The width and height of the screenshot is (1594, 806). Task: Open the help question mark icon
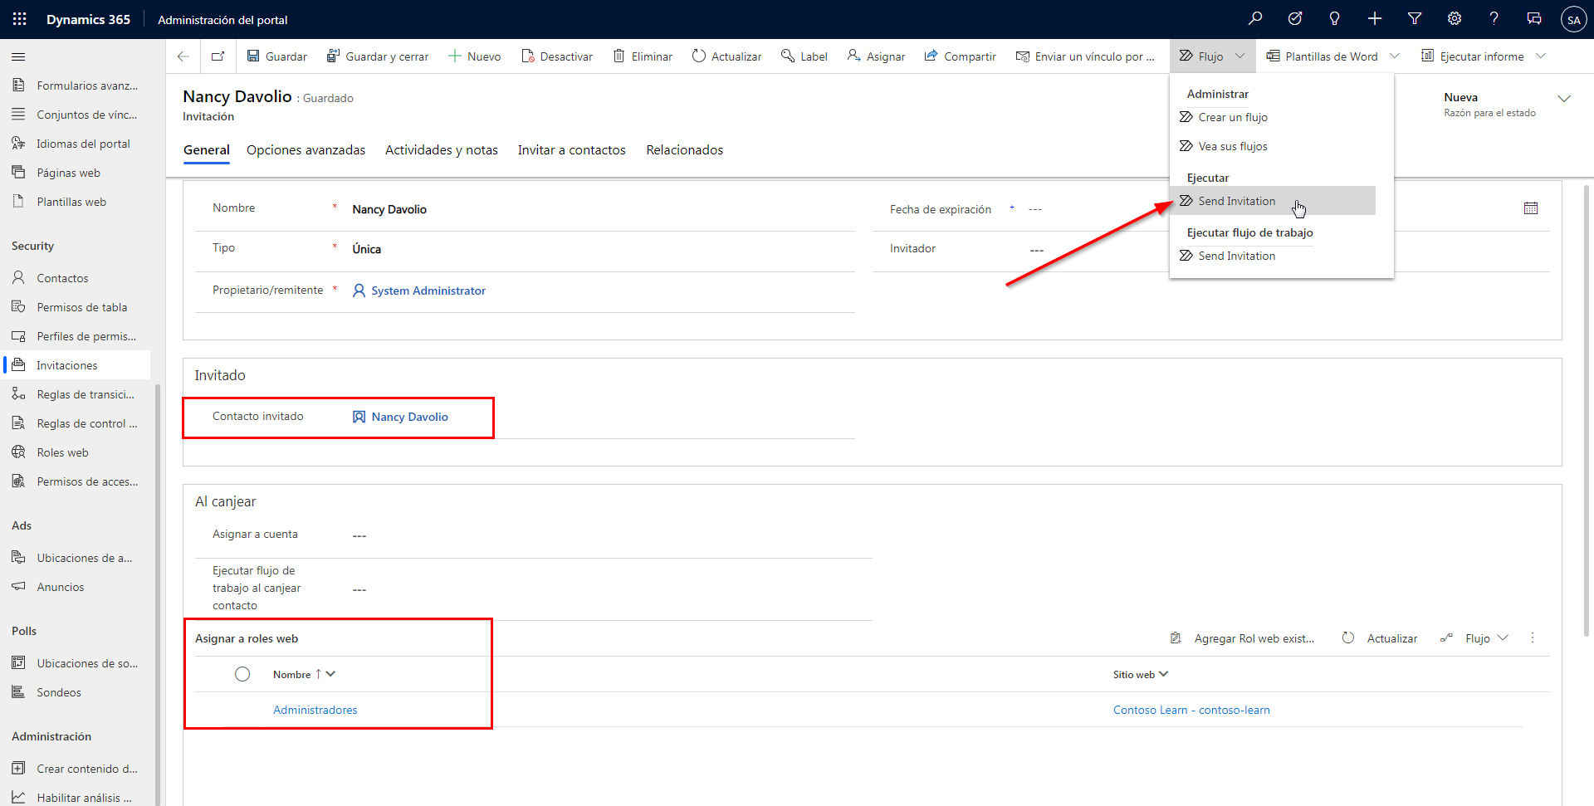point(1494,19)
